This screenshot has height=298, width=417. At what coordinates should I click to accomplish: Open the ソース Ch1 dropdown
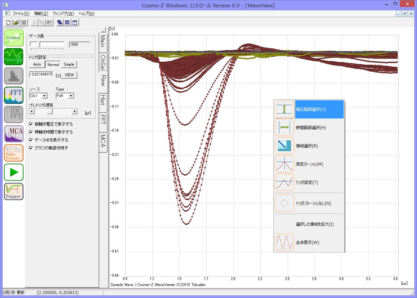(x=44, y=96)
